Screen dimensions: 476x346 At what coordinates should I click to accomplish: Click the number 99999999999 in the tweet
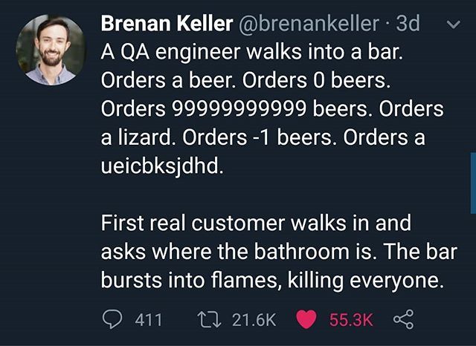pyautogui.click(x=239, y=108)
